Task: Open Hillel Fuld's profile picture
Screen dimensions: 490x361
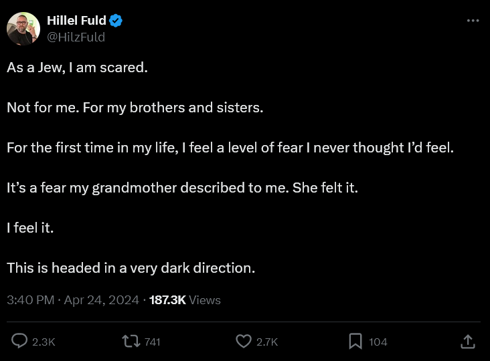Action: 23,29
